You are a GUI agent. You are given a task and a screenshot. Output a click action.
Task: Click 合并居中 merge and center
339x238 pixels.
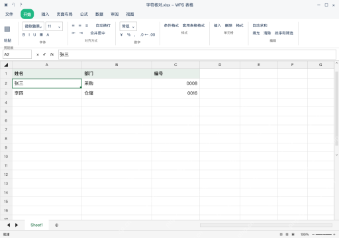(97, 33)
